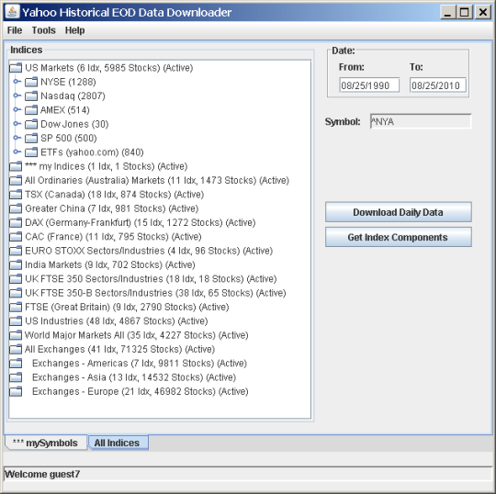Open the Help menu
496x494 pixels.
click(x=75, y=30)
